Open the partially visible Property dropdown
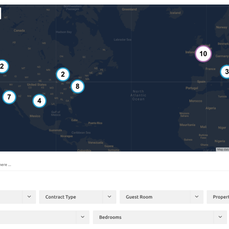229x229 pixels. tap(219, 197)
